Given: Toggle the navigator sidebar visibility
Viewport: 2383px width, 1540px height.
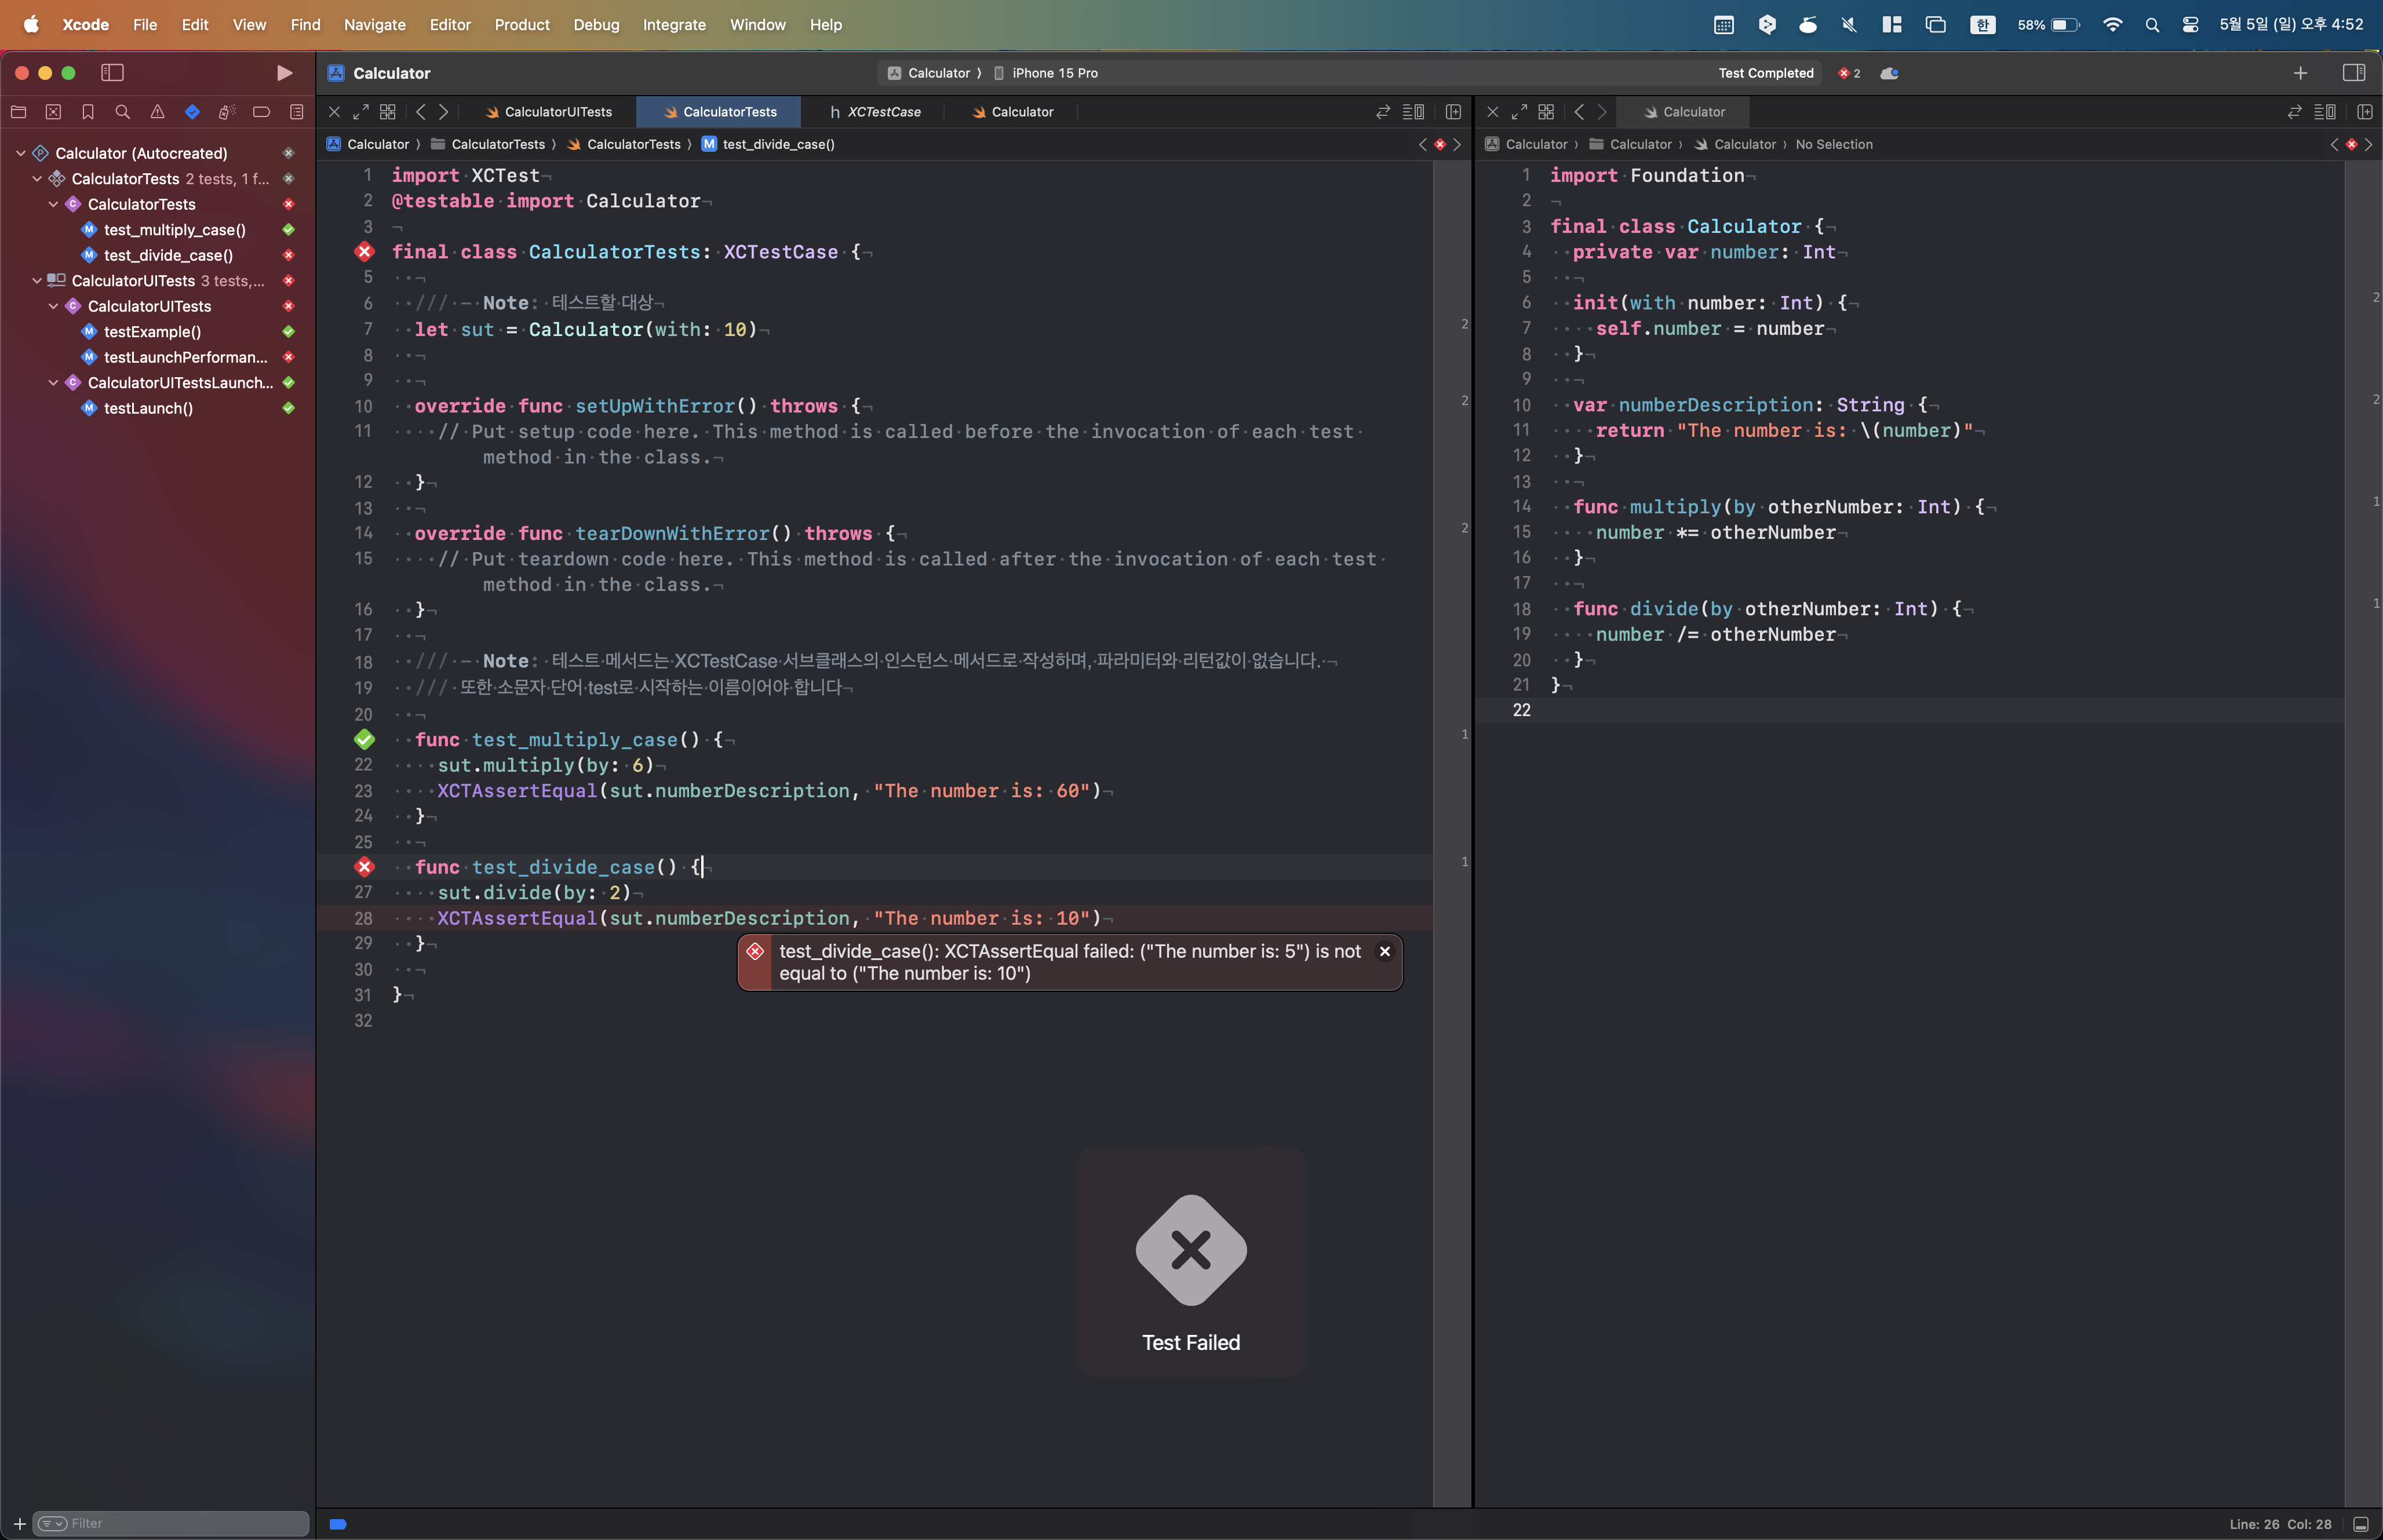Looking at the screenshot, I should click(112, 73).
